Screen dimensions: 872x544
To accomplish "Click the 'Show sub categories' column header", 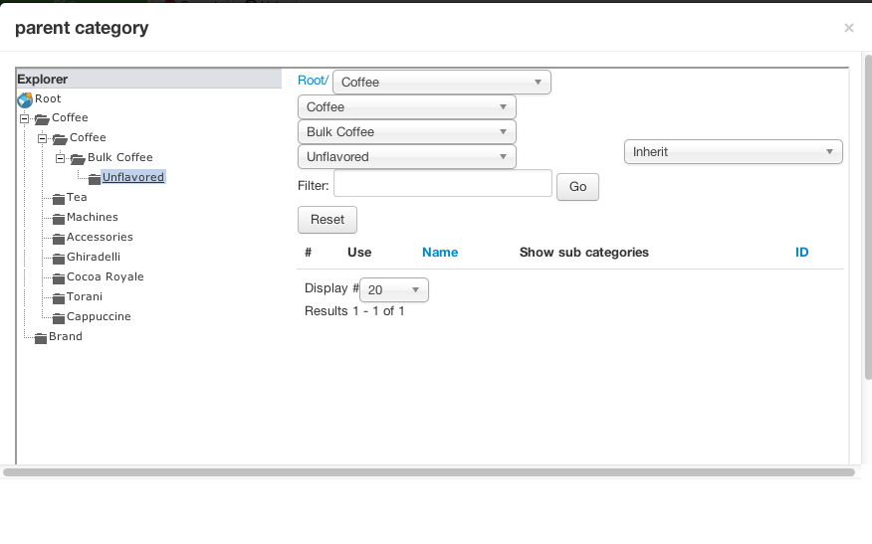I will point(584,253).
